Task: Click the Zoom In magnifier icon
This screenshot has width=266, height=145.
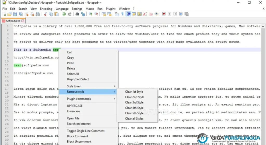Action: click(x=90, y=14)
